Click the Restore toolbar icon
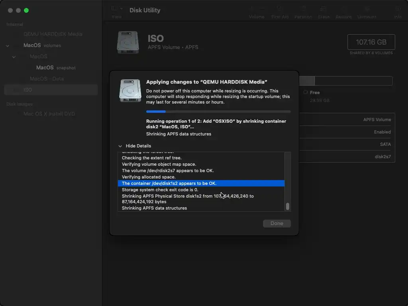The width and height of the screenshot is (408, 306). (343, 9)
